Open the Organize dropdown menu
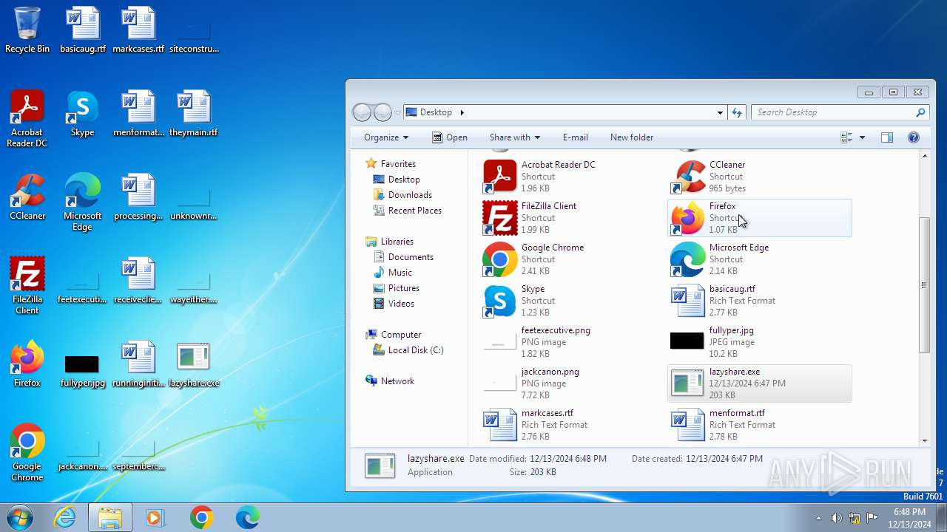The image size is (947, 532). [386, 137]
